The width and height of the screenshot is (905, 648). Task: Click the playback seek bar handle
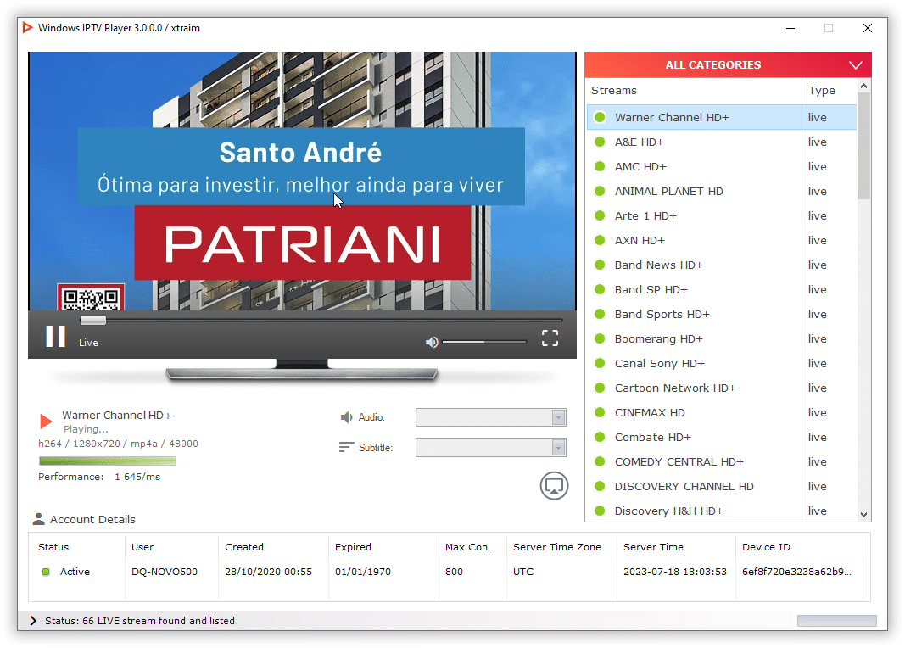click(x=93, y=321)
